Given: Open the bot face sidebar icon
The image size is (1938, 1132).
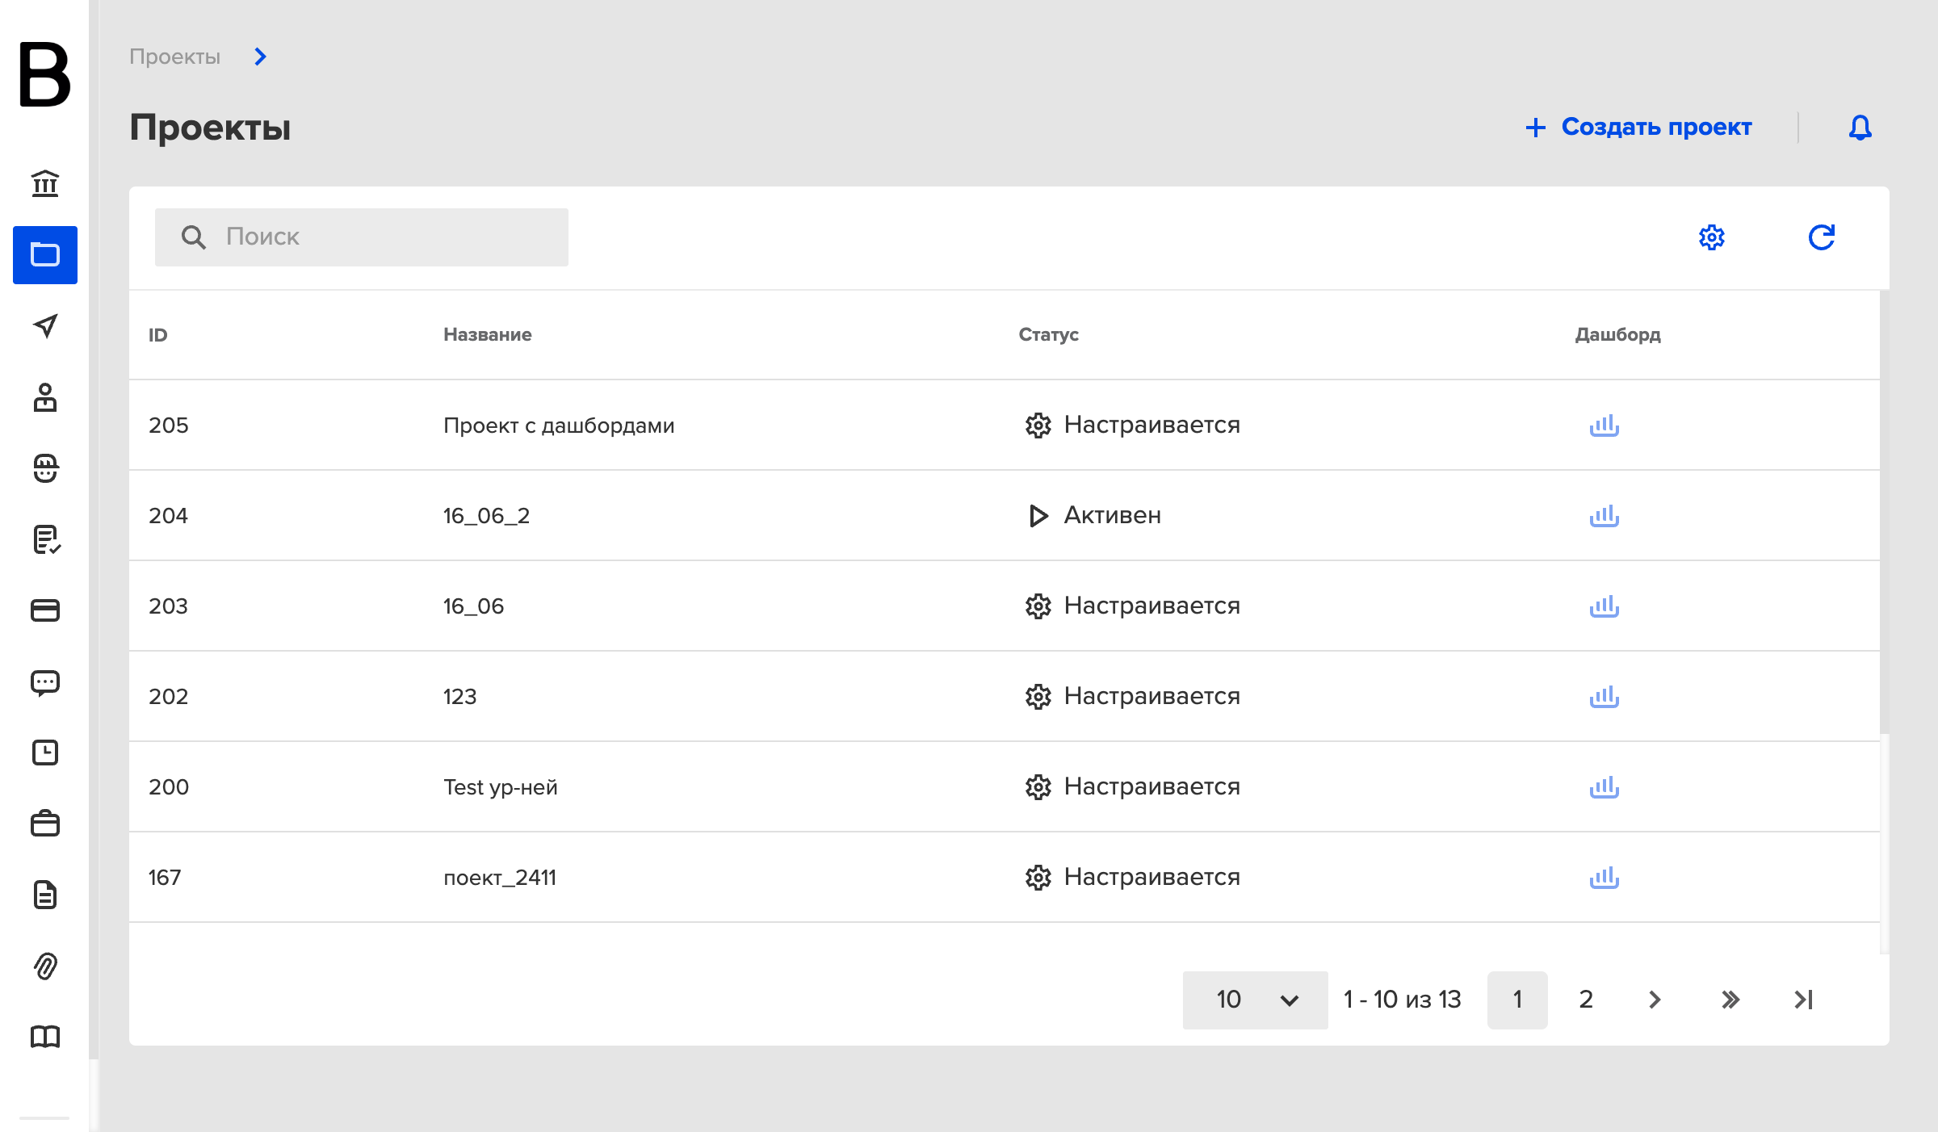Looking at the screenshot, I should click(45, 467).
